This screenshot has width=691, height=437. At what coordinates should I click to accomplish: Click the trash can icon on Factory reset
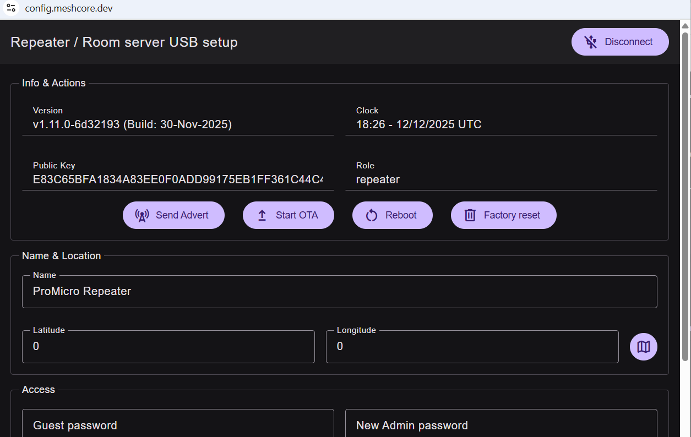[x=470, y=215]
